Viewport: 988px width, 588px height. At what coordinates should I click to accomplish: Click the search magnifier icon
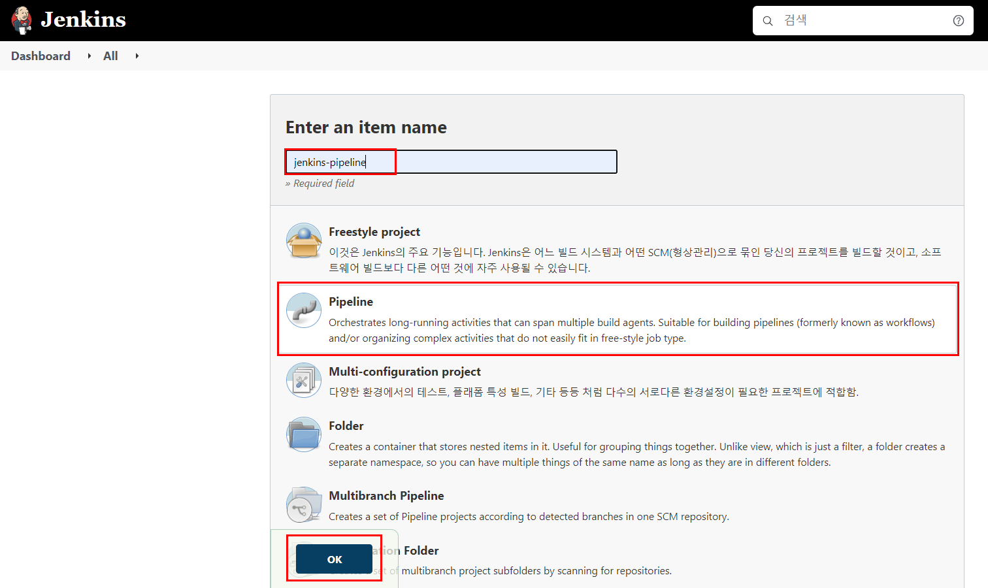(768, 21)
